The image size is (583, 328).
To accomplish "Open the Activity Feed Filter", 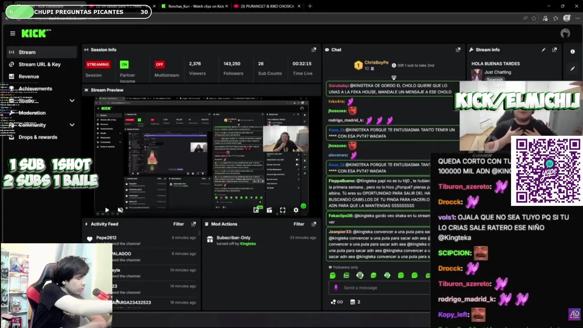I will coord(179,224).
